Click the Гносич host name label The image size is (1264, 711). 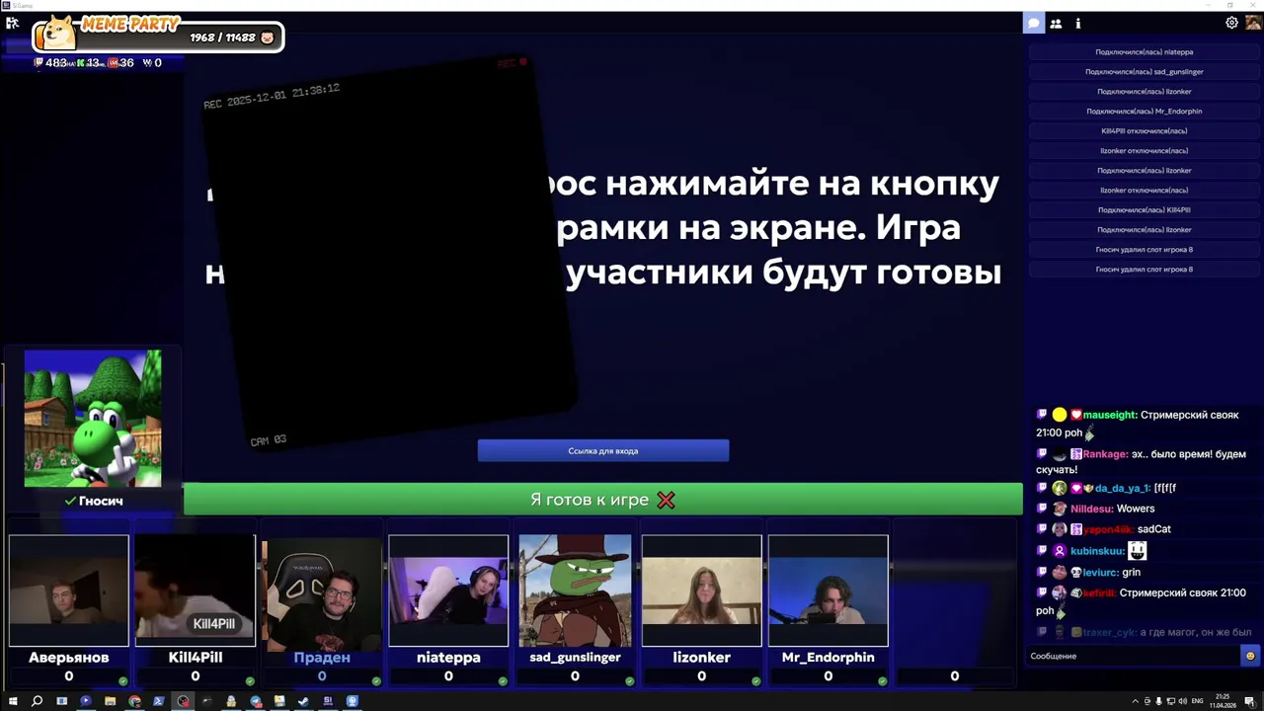[x=101, y=501]
